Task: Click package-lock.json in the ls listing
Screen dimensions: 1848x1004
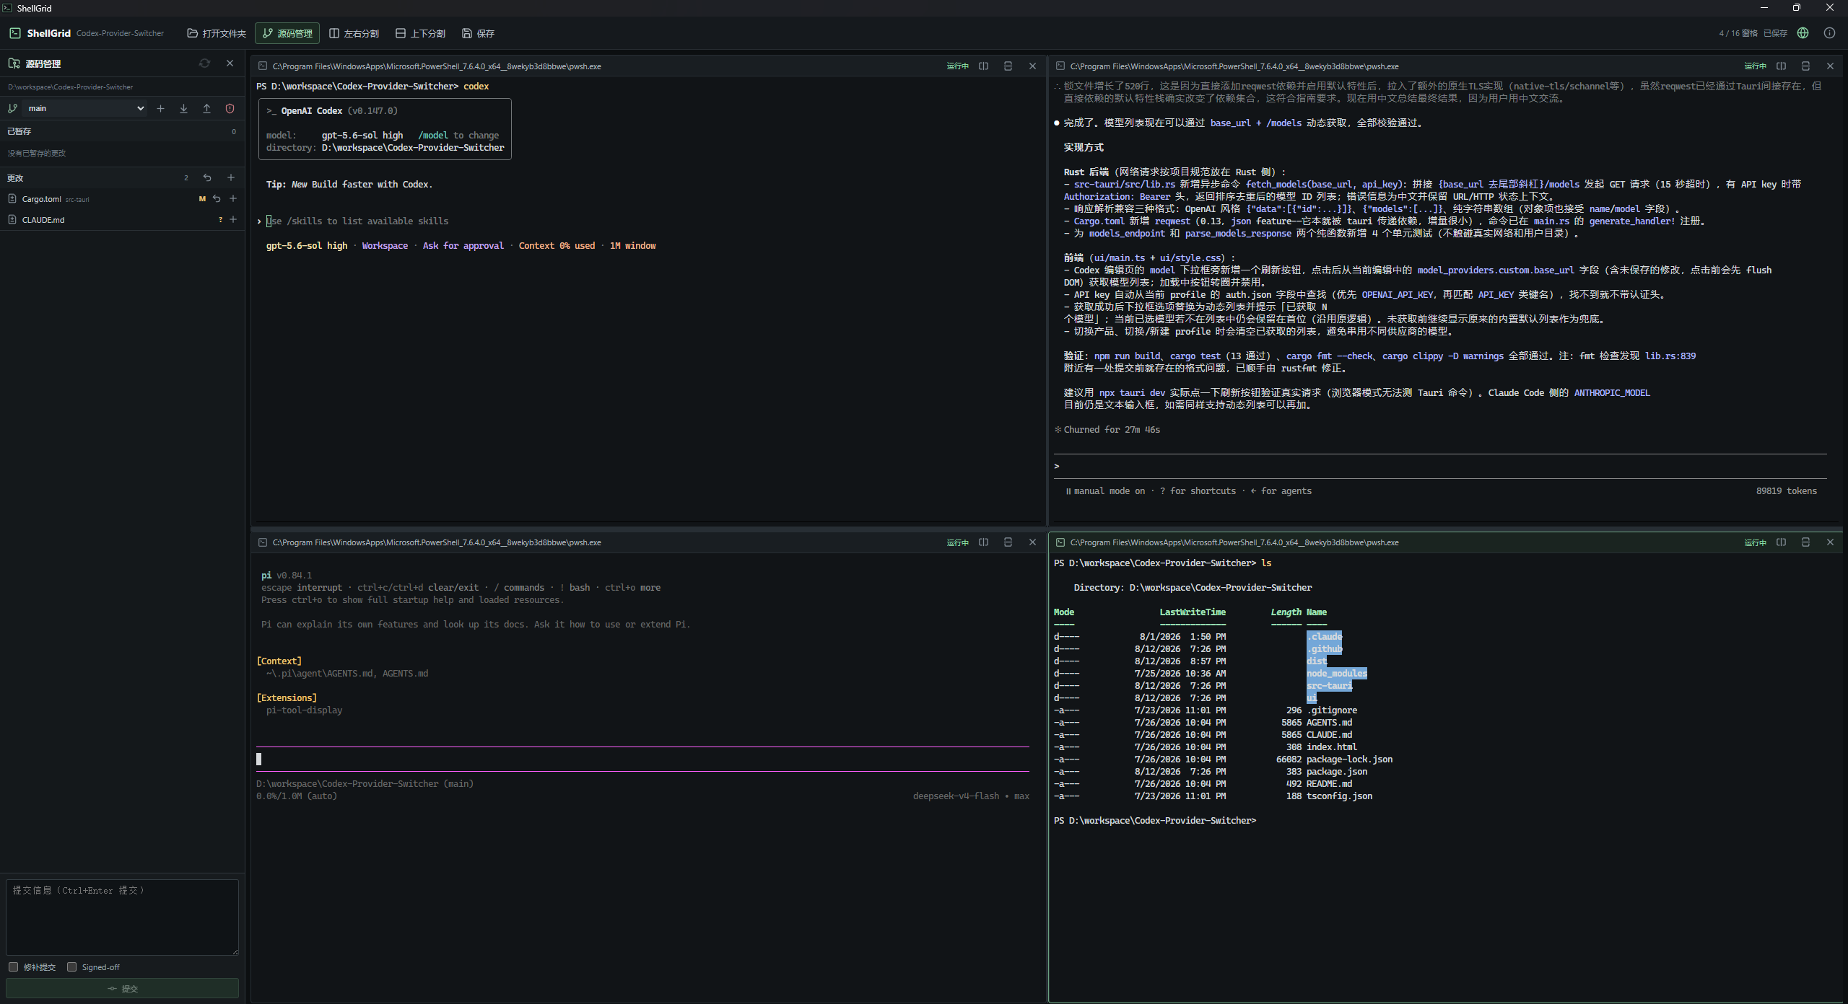Action: [x=1349, y=759]
